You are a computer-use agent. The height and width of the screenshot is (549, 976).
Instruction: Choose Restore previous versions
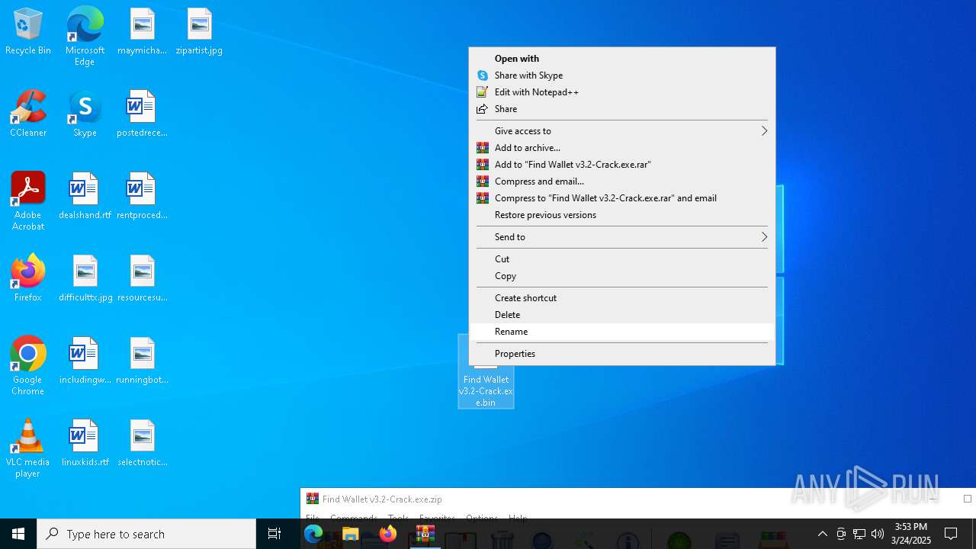click(x=621, y=215)
